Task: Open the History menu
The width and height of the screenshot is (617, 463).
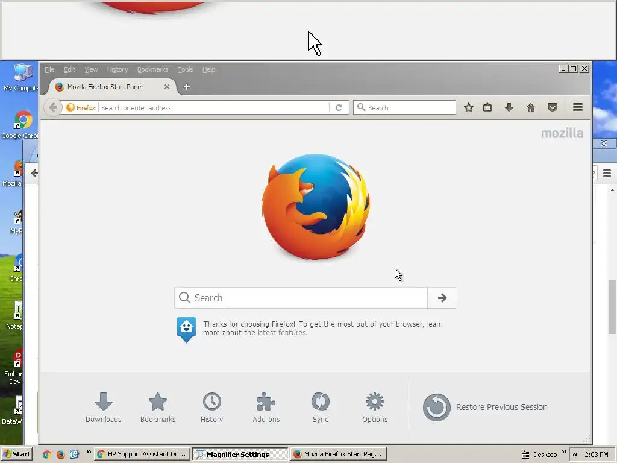Action: click(x=117, y=69)
